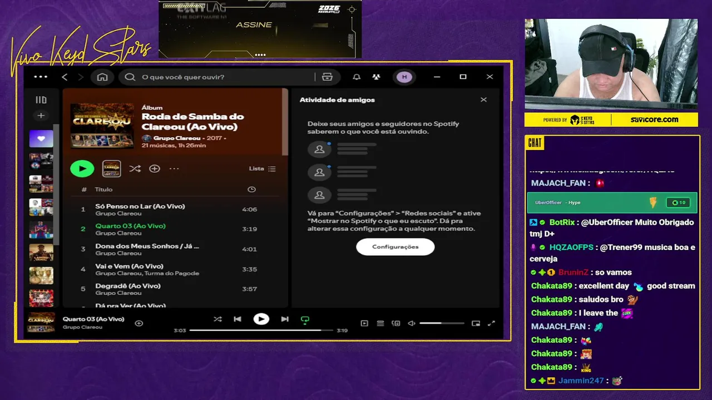This screenshot has width=712, height=400.
Task: Click the player Play button
Action: [x=261, y=319]
